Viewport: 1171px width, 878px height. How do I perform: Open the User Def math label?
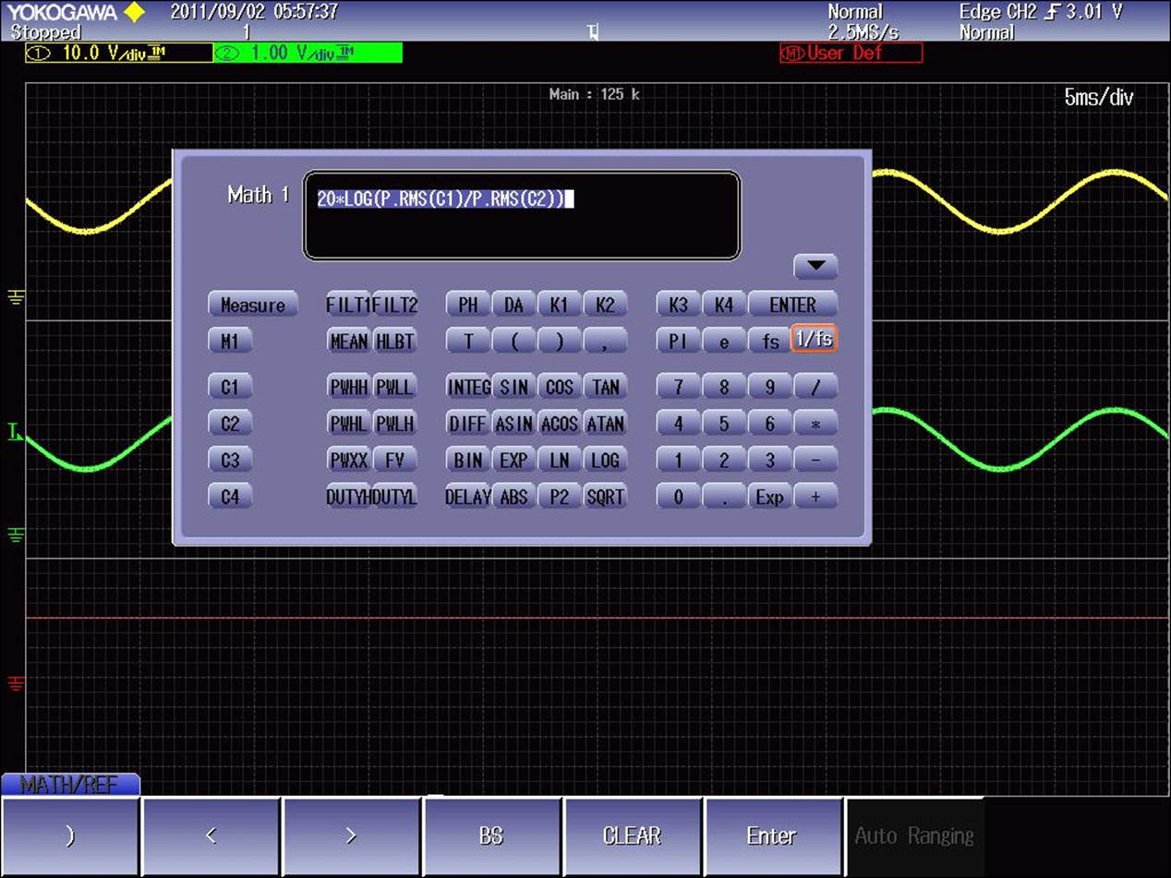pyautogui.click(x=851, y=53)
